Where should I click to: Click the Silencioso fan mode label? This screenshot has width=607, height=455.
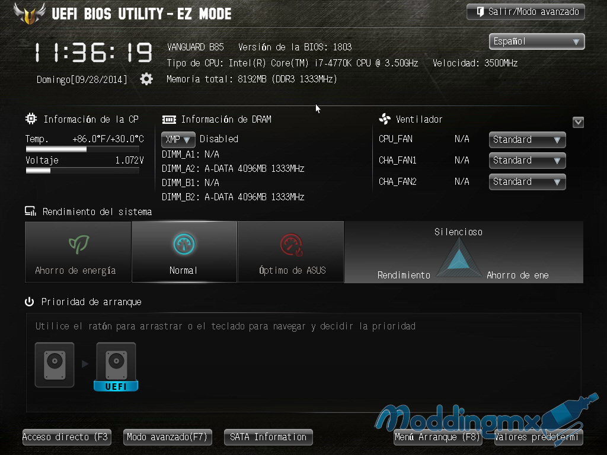click(x=458, y=232)
